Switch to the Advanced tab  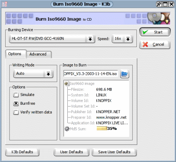(x=38, y=54)
